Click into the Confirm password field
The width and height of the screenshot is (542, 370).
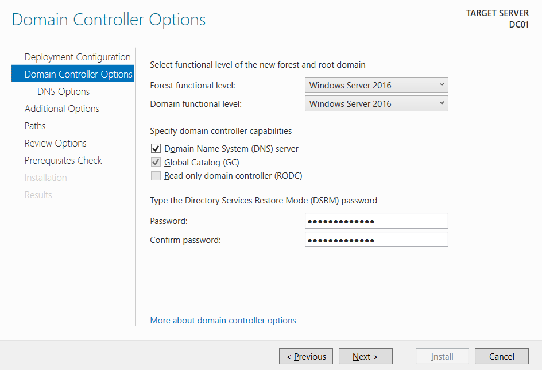click(x=376, y=240)
